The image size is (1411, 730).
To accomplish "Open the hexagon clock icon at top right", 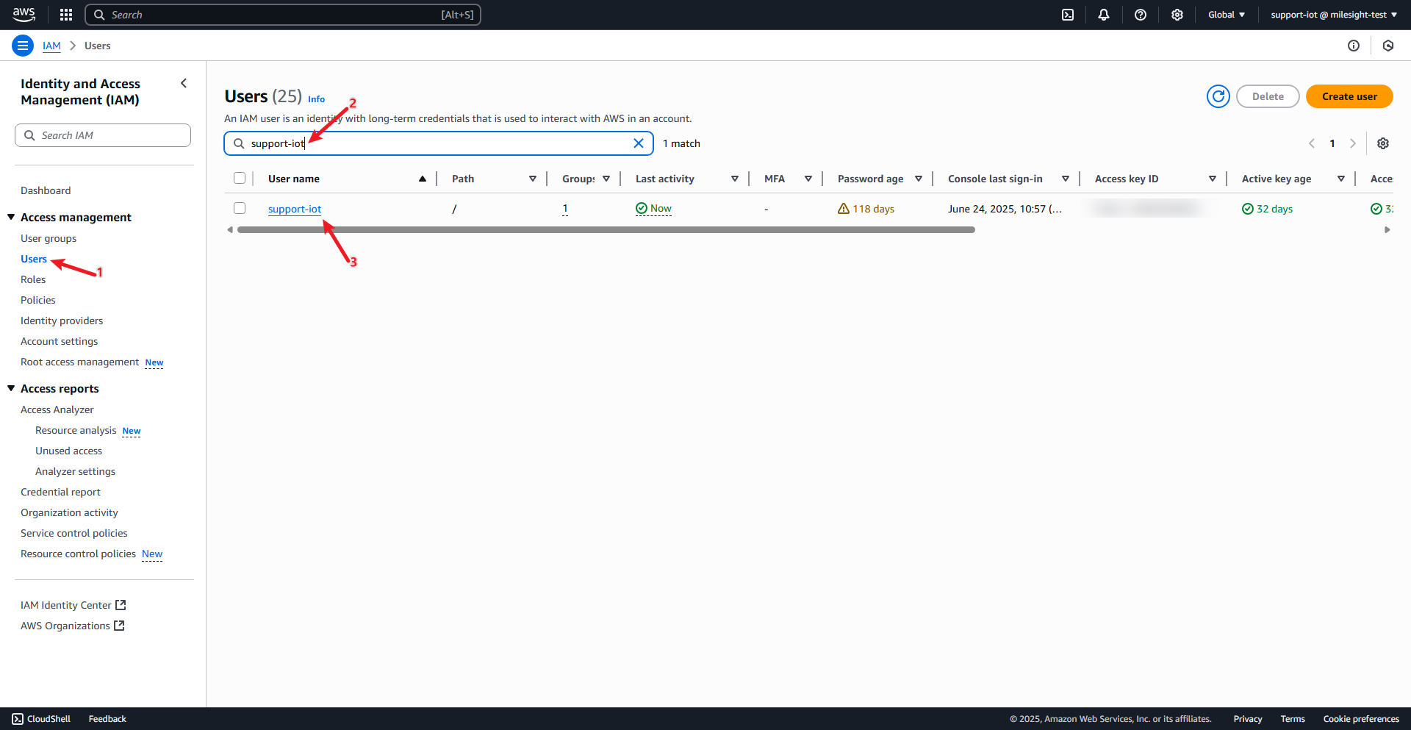I will (1388, 46).
